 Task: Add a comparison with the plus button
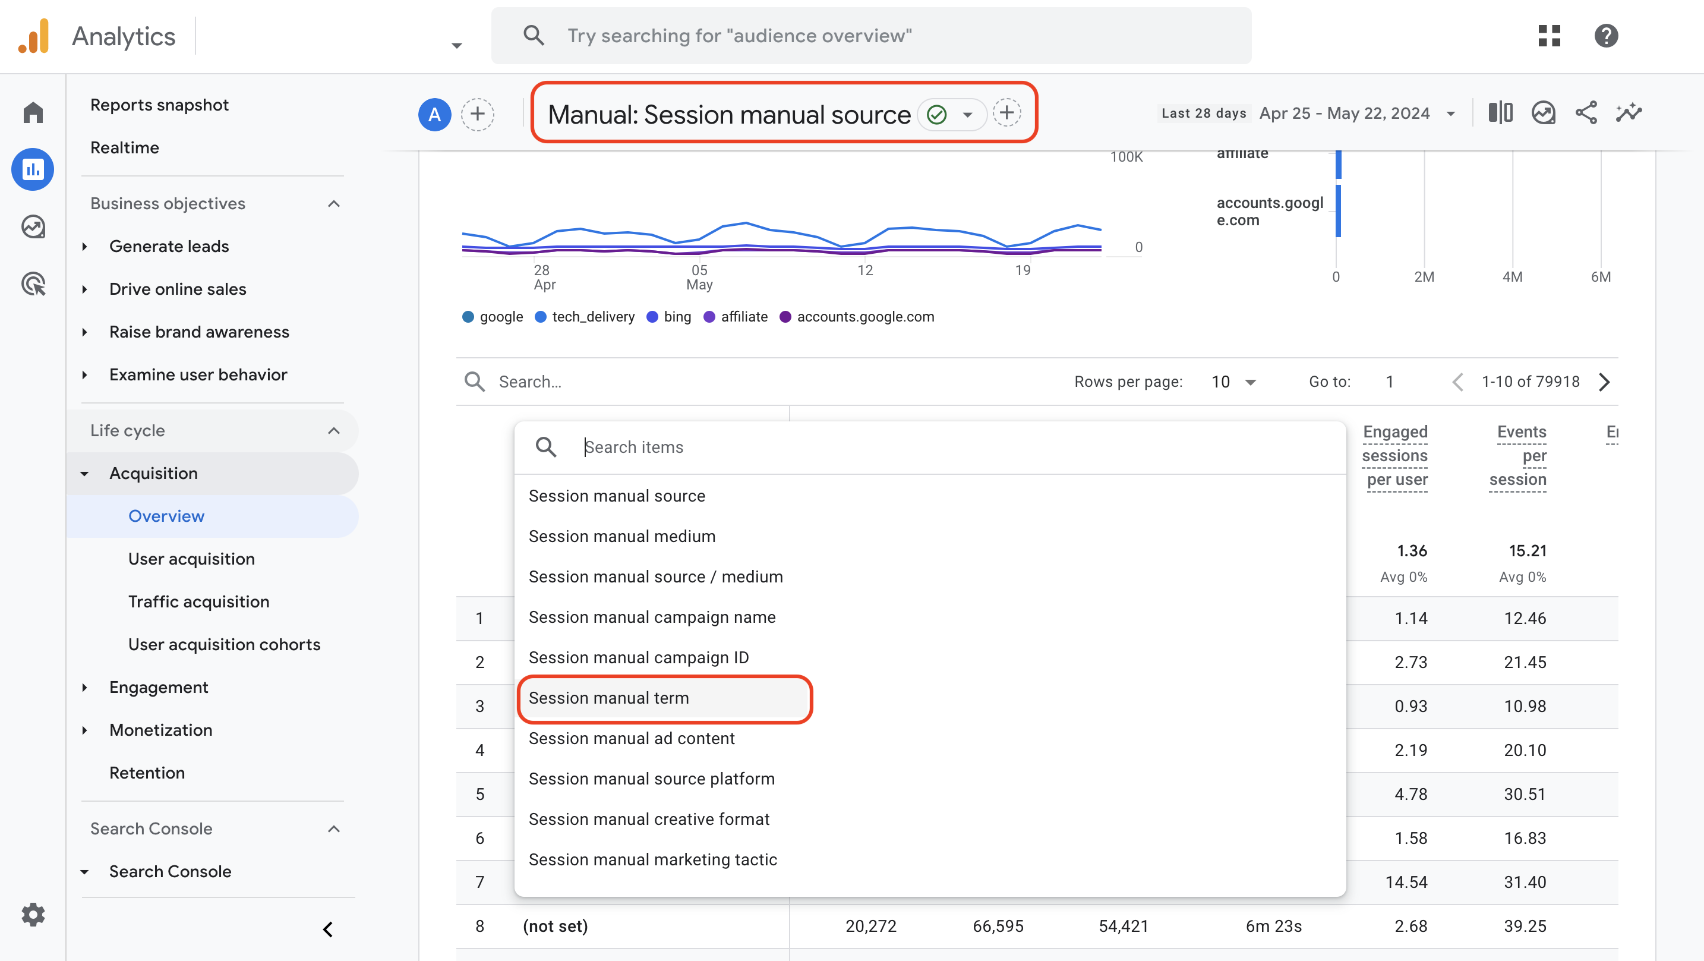pos(478,114)
